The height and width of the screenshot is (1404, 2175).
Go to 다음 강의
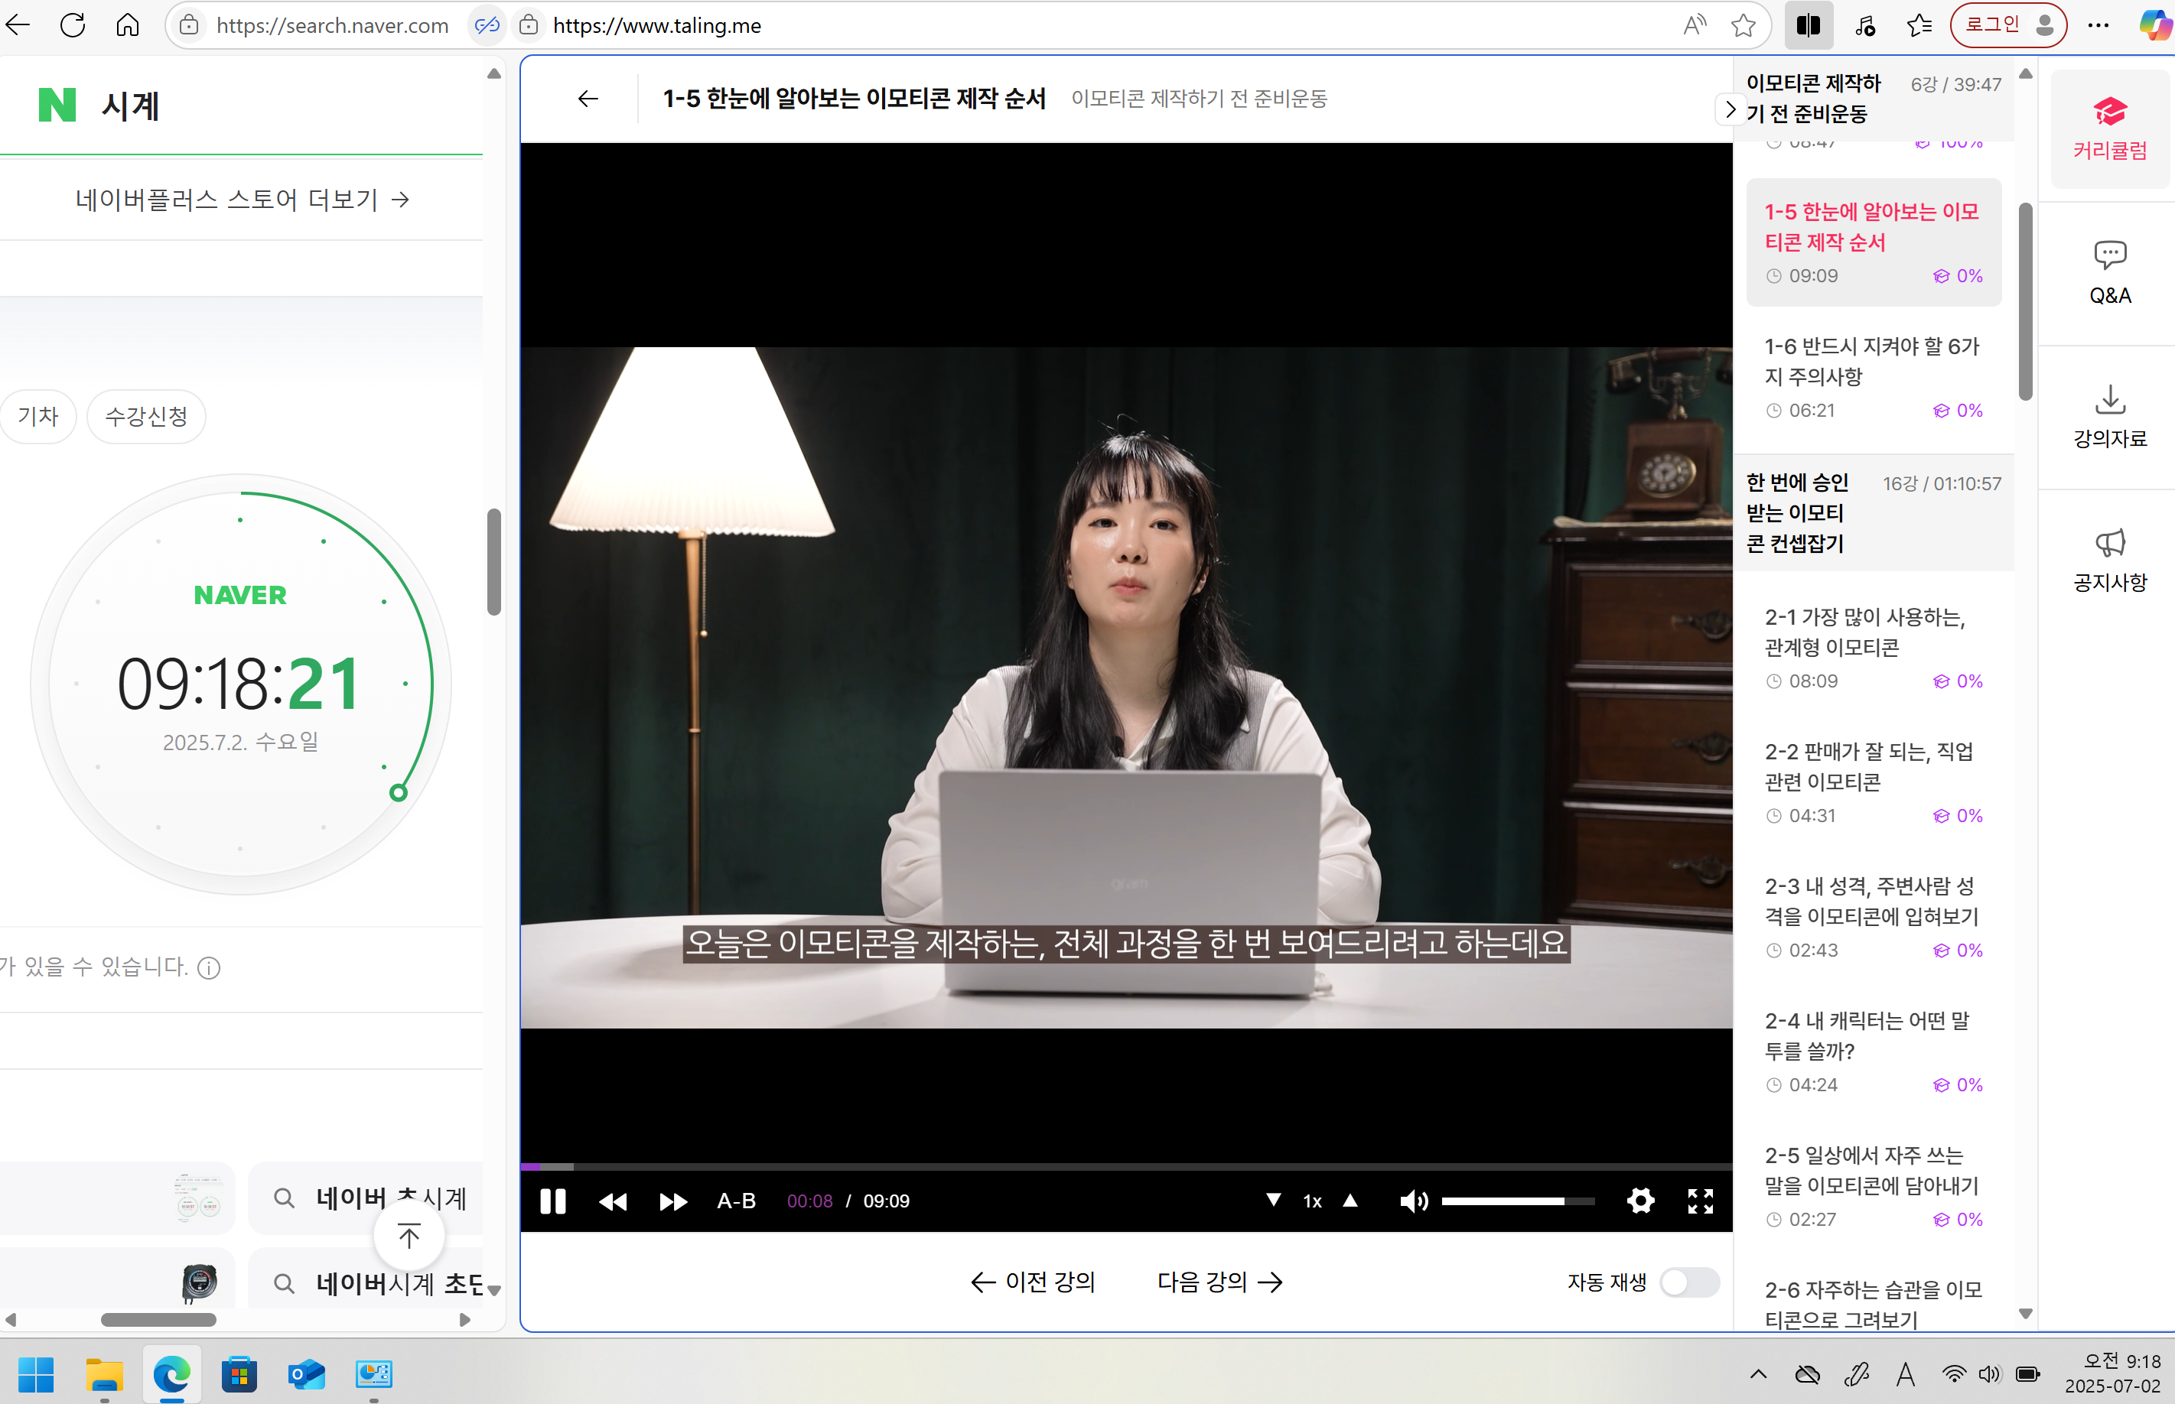coord(1219,1282)
